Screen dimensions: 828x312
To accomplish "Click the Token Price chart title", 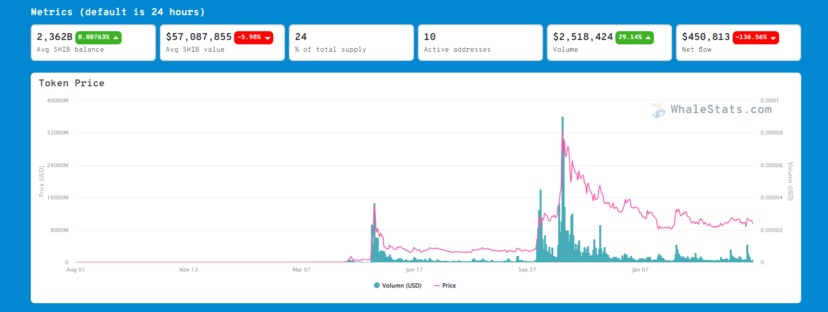I will click(x=72, y=83).
